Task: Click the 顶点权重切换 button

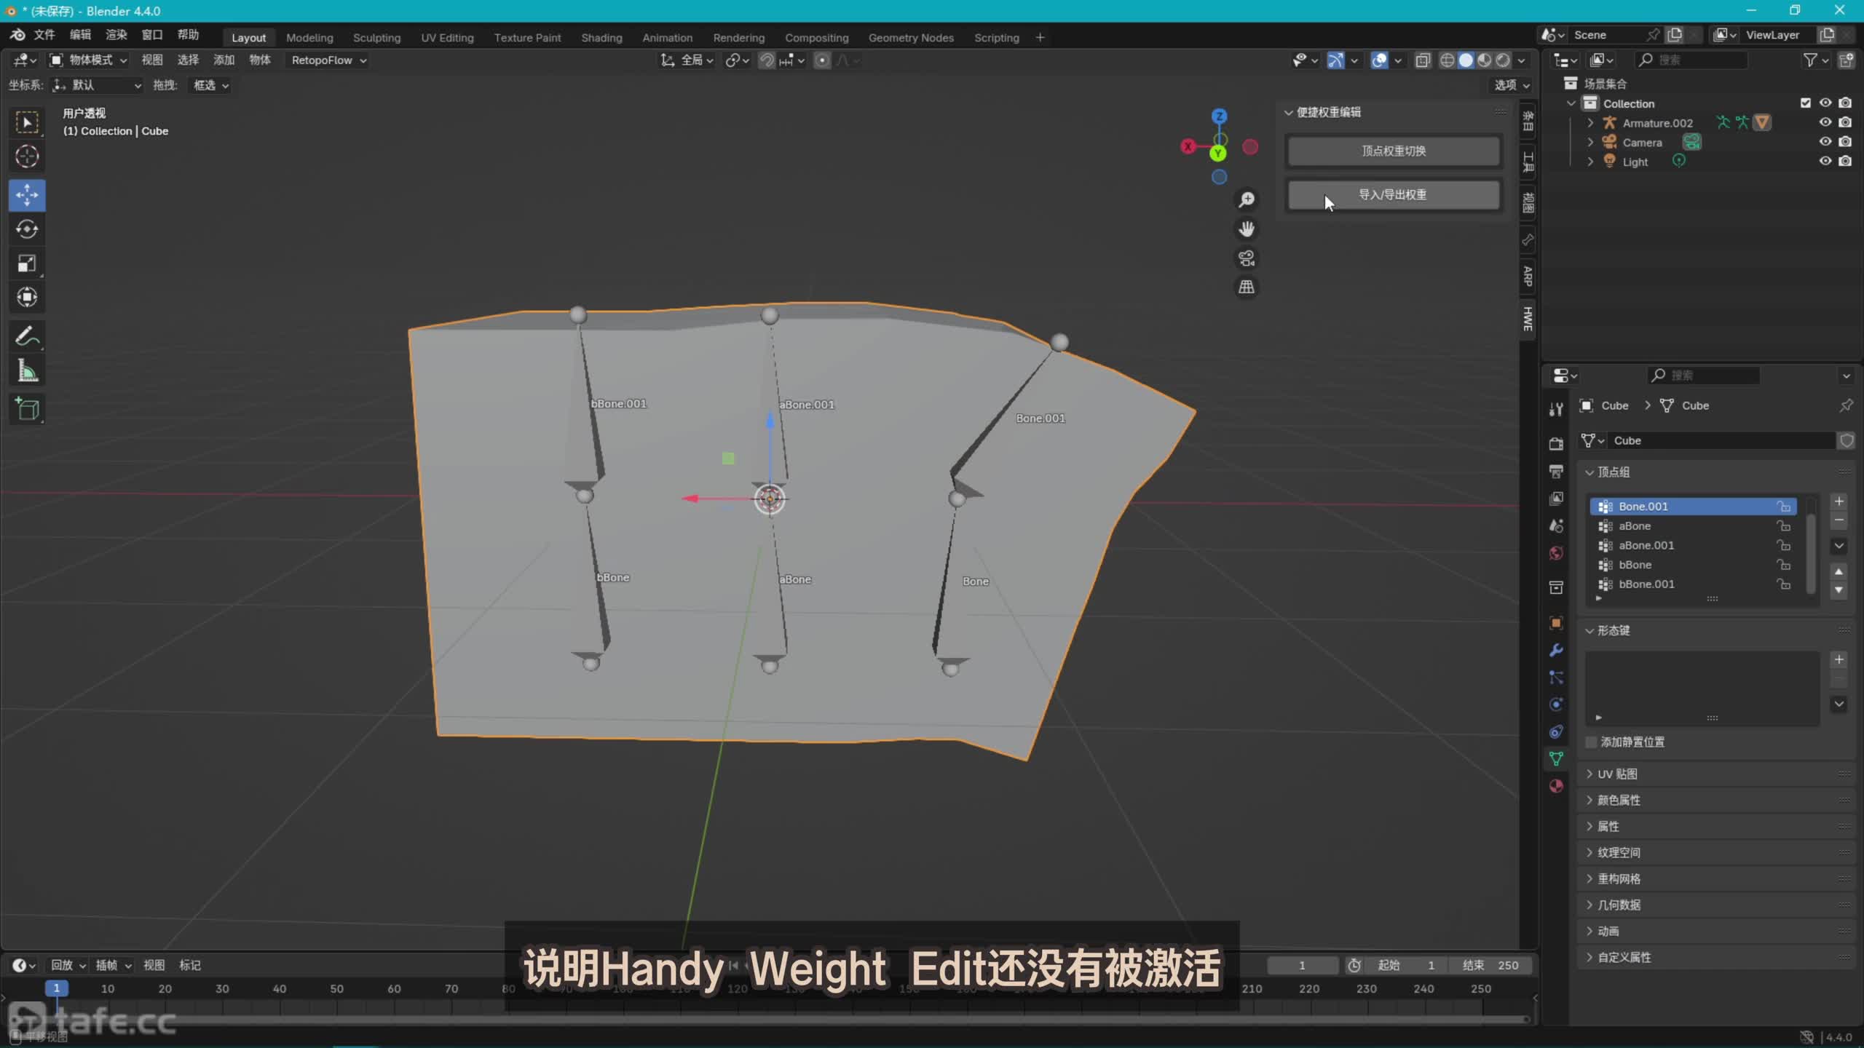Action: tap(1393, 151)
